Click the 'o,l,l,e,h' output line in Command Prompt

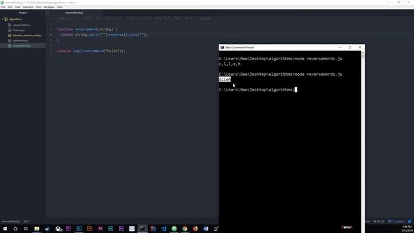[x=230, y=64]
